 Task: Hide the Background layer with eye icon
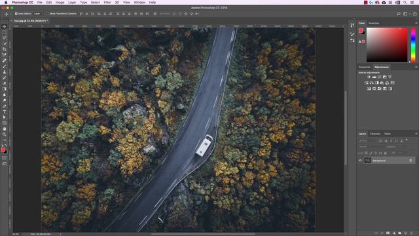(360, 161)
